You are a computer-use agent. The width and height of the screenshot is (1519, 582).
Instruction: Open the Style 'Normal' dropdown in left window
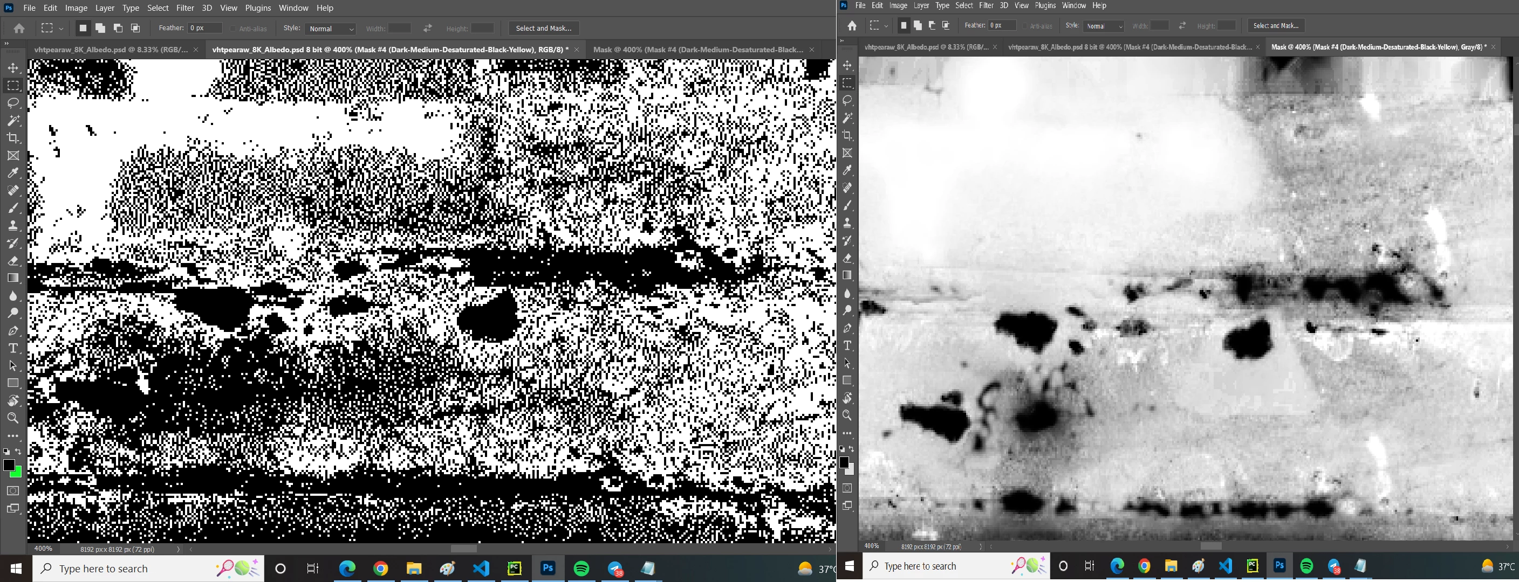click(331, 28)
